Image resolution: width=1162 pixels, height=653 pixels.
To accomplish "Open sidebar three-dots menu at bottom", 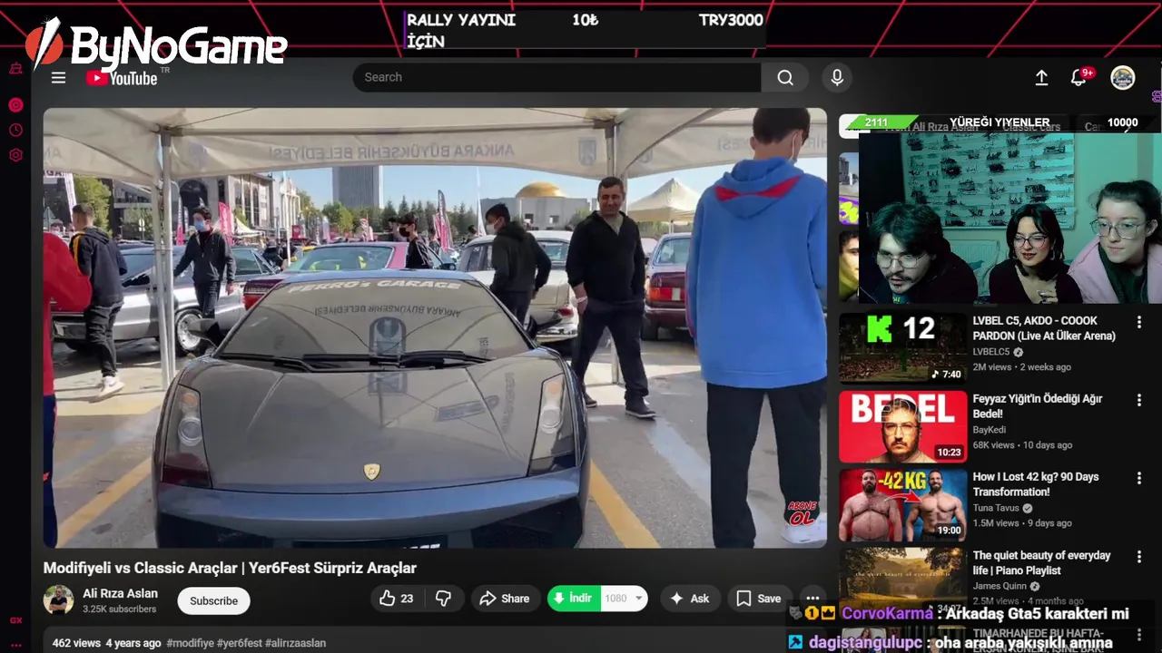I will click(x=15, y=646).
